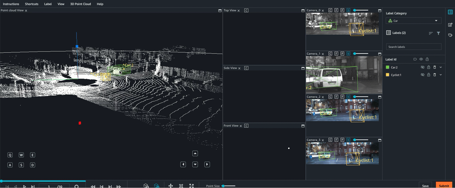Click the filter labels funnel icon
This screenshot has width=455, height=188.
(438, 33)
